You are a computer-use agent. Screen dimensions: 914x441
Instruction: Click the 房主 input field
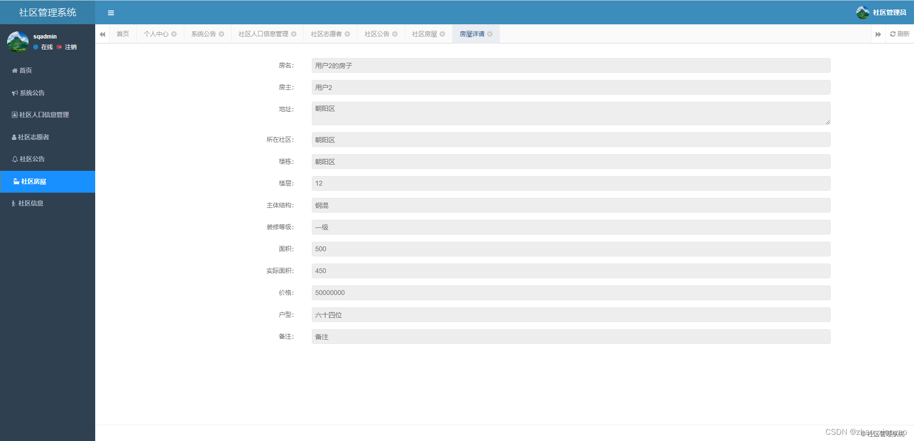[571, 88]
